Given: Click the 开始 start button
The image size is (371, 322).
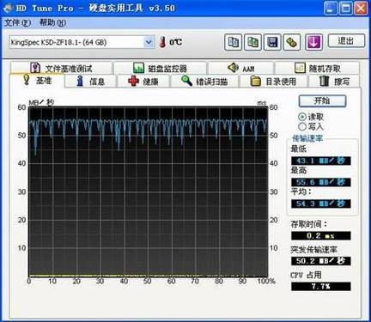Looking at the screenshot, I should pos(322,100).
